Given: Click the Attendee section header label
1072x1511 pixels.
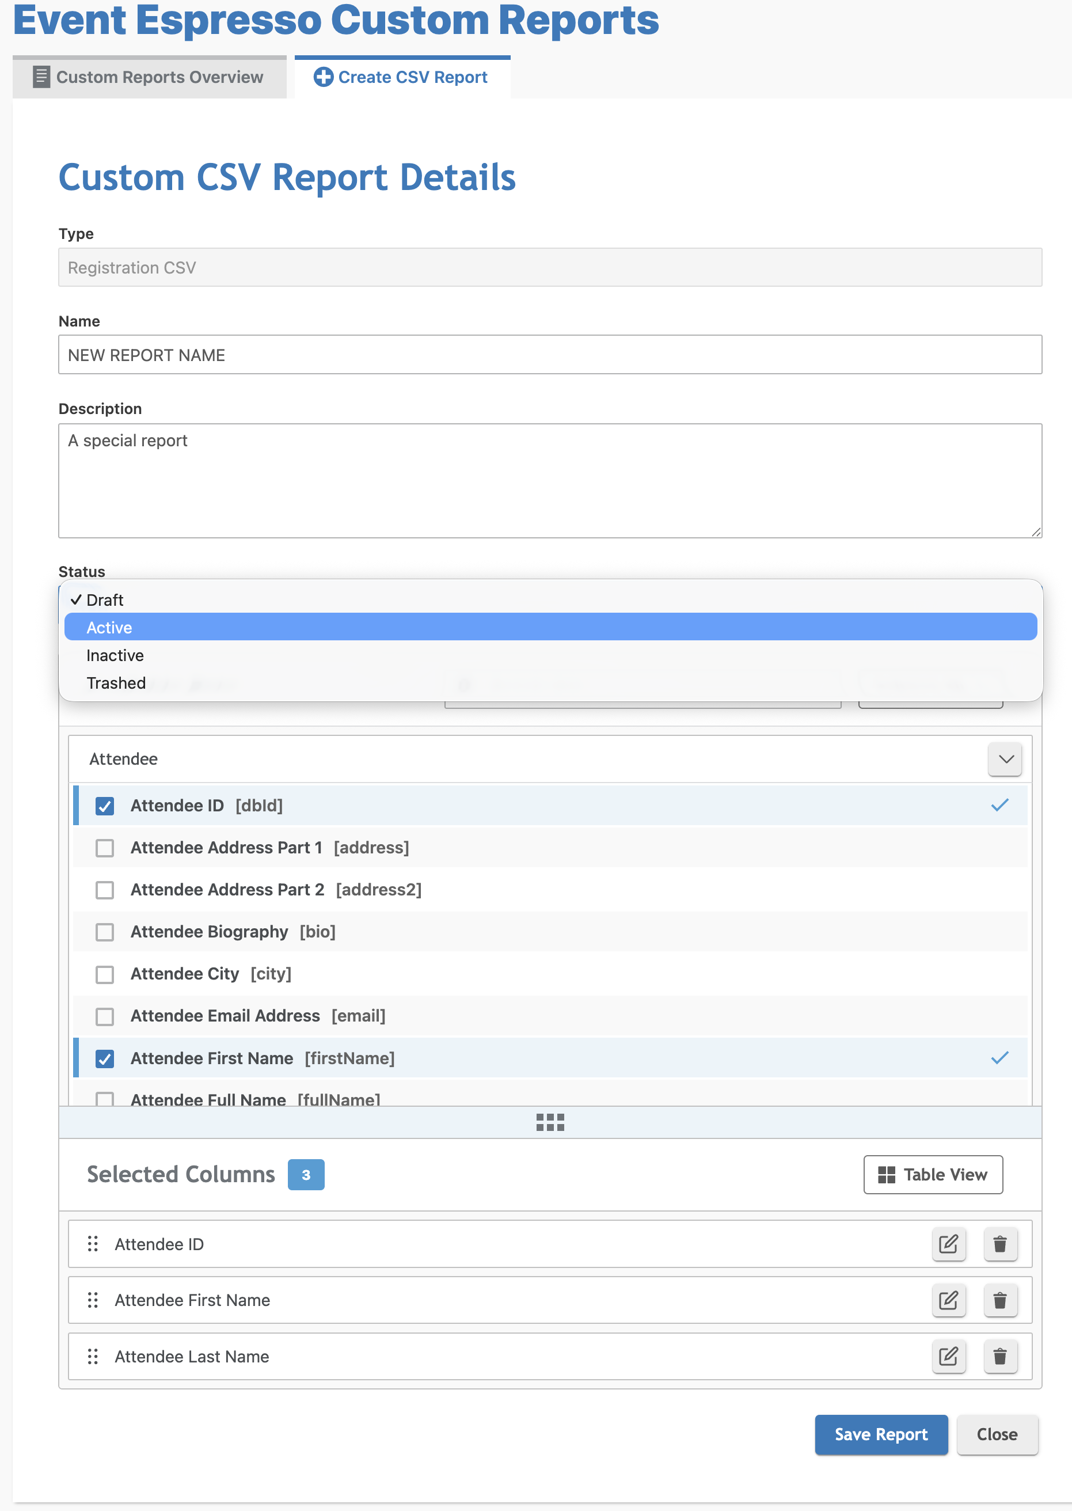Looking at the screenshot, I should coord(123,759).
